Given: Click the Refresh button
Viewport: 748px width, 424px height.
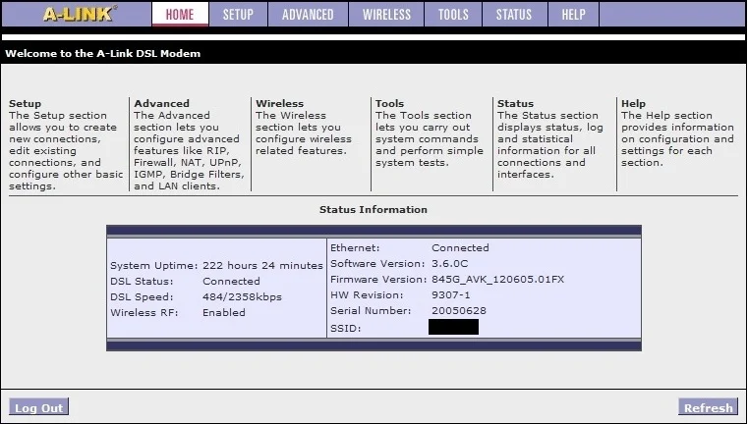Looking at the screenshot, I should [x=708, y=407].
